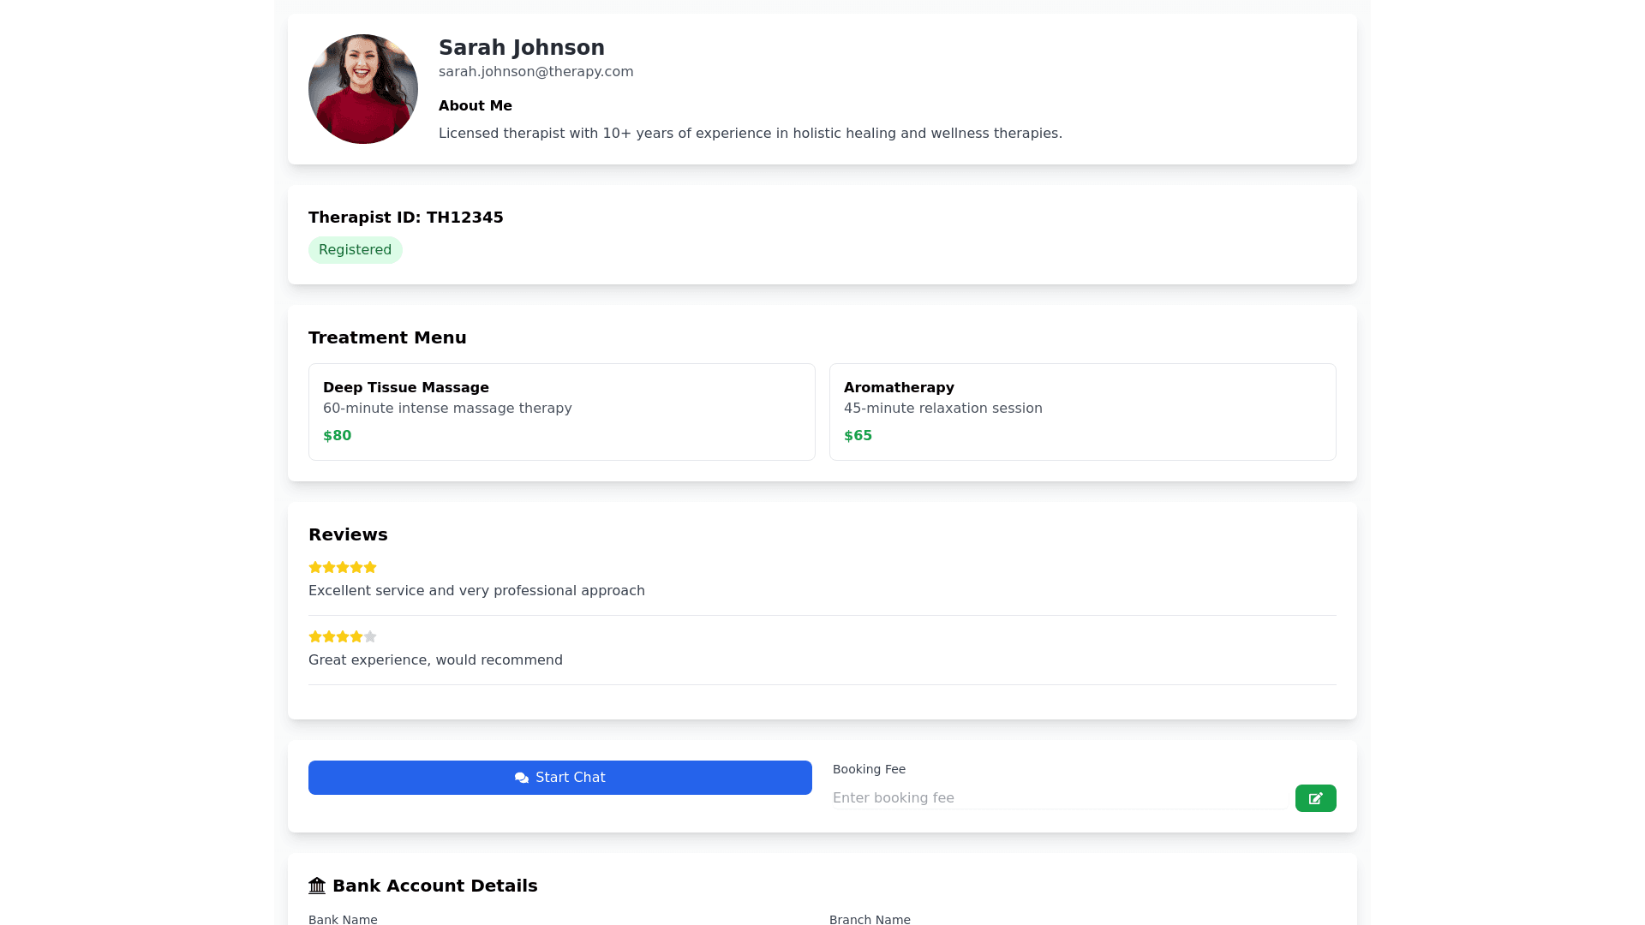Image resolution: width=1645 pixels, height=925 pixels.
Task: Click the Registered status badge
Action: [355, 250]
